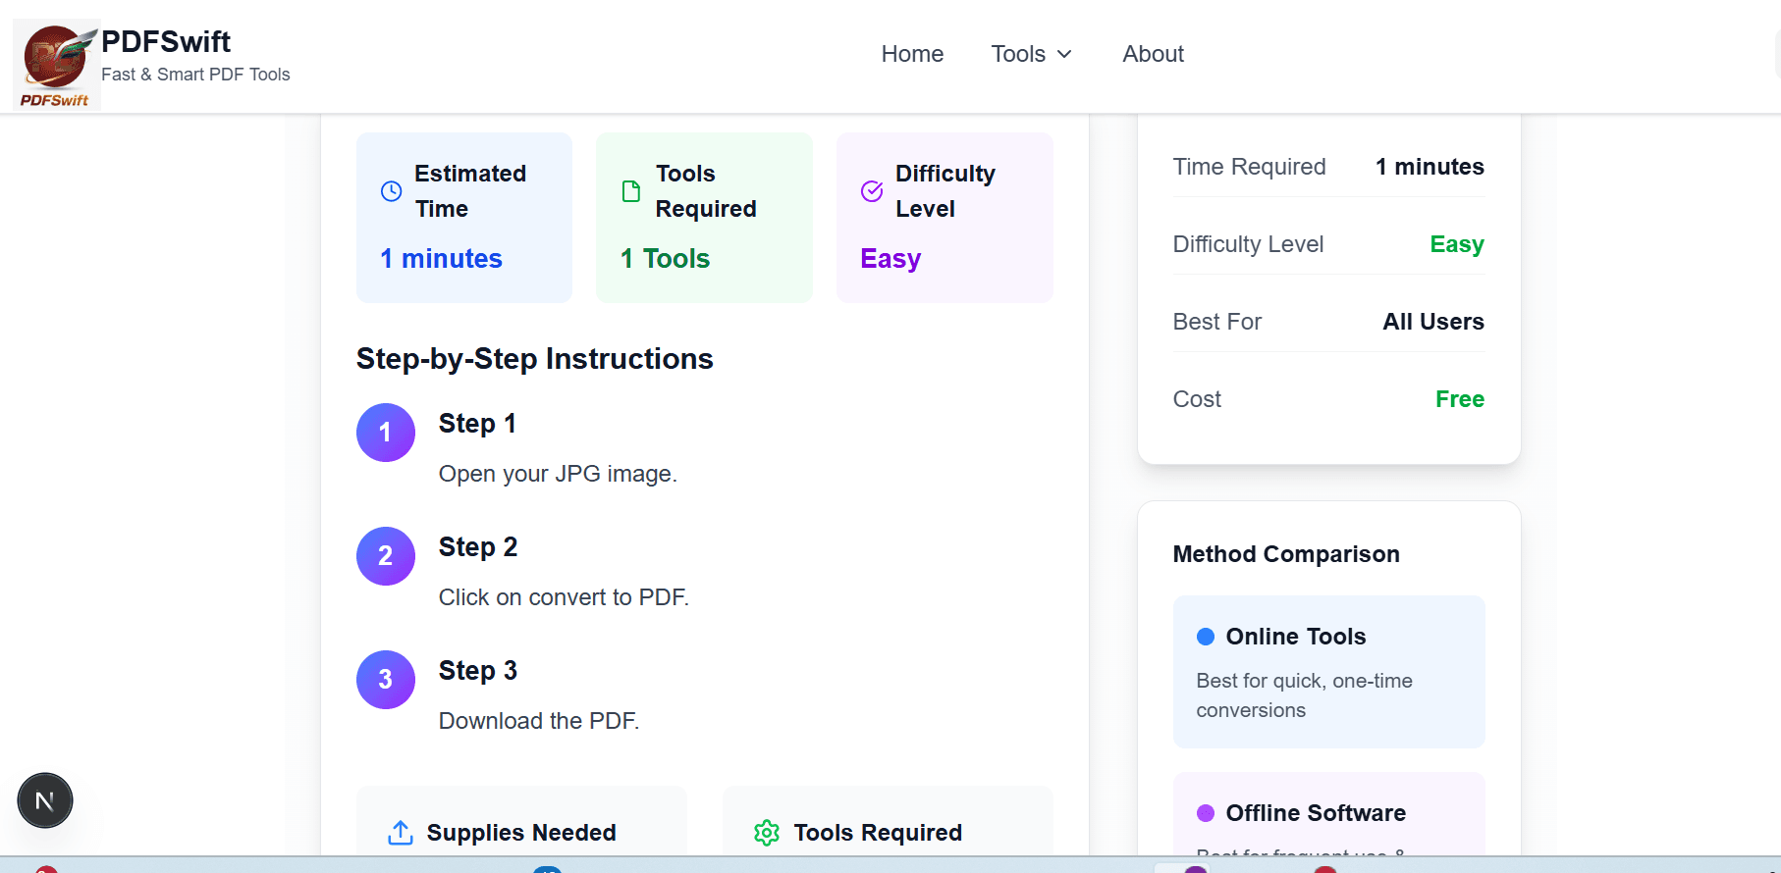Click the clock icon beside Estimated Time
Viewport: 1781px width, 873px height.
point(391,191)
